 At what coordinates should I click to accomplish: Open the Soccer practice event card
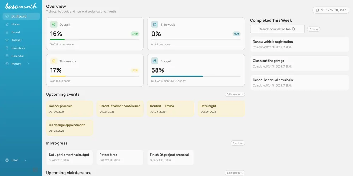coord(70,108)
